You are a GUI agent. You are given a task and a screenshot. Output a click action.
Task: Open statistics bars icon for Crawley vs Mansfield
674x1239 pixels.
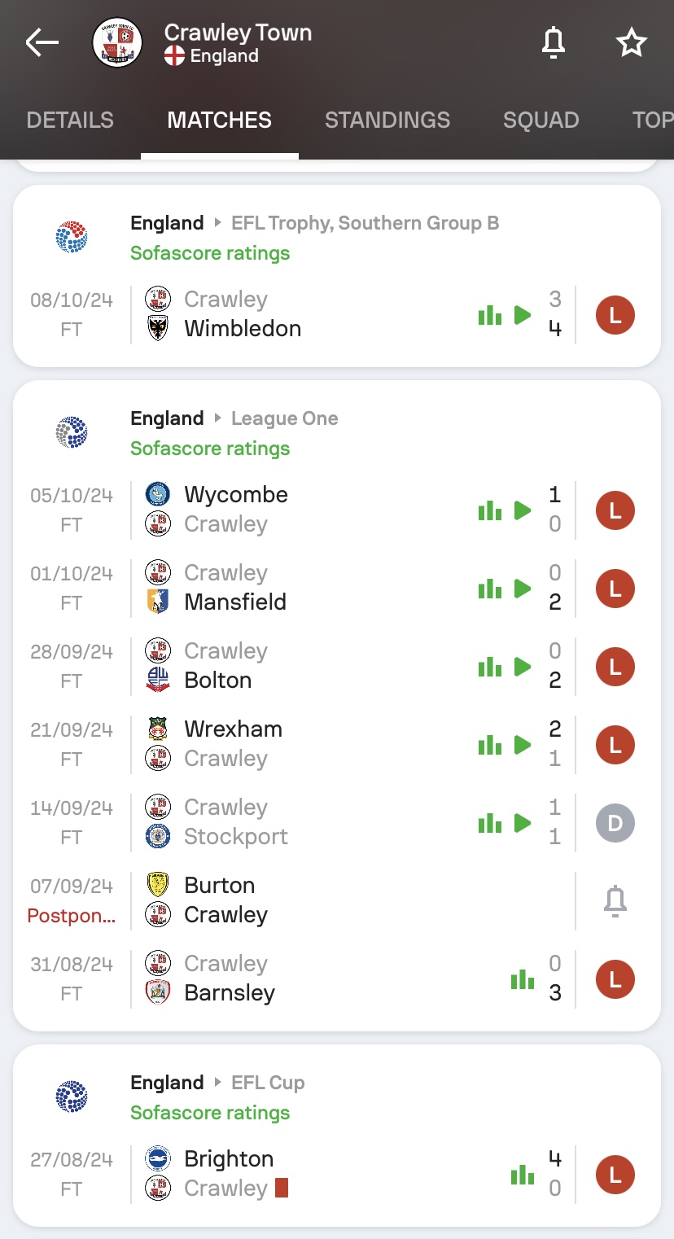tap(490, 589)
